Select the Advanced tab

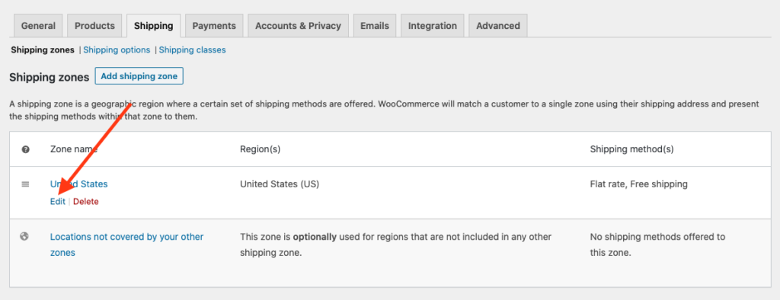coord(498,26)
